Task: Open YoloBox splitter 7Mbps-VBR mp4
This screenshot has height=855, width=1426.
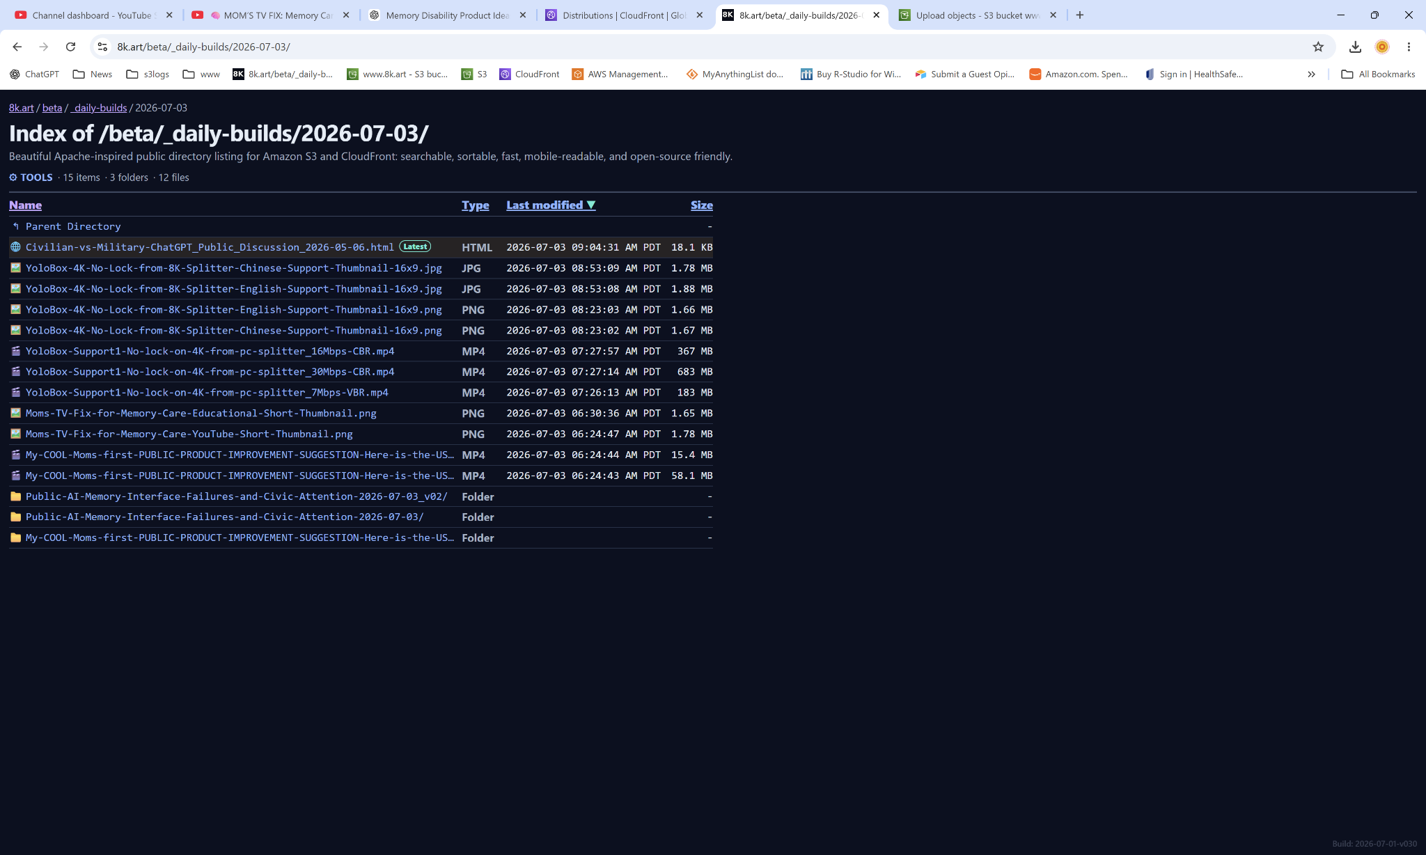Action: click(207, 393)
